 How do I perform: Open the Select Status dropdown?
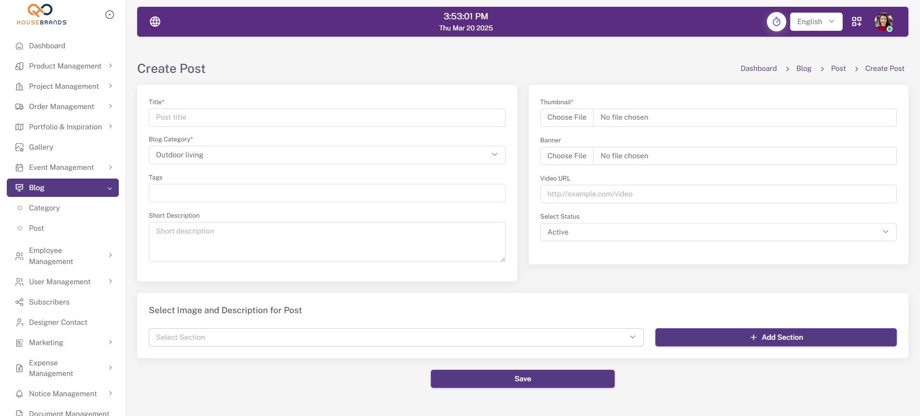tap(718, 232)
